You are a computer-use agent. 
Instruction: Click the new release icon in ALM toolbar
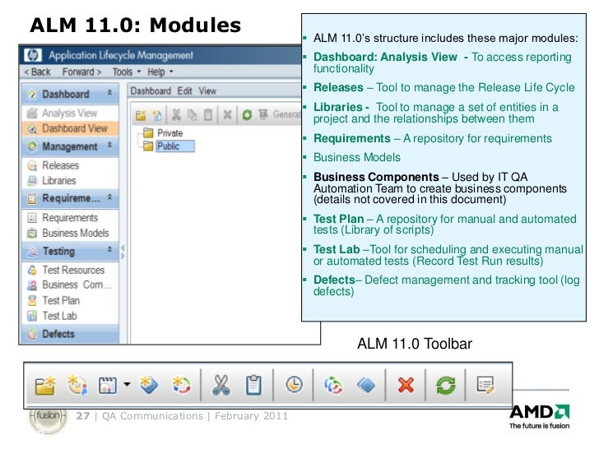coord(77,385)
